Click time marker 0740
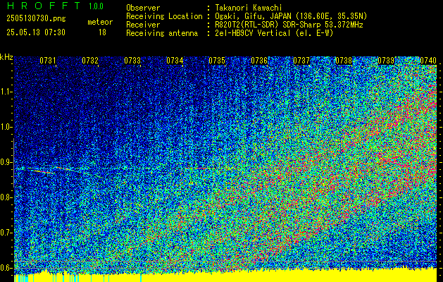Viewport: 443px width, 282px height. [x=428, y=61]
